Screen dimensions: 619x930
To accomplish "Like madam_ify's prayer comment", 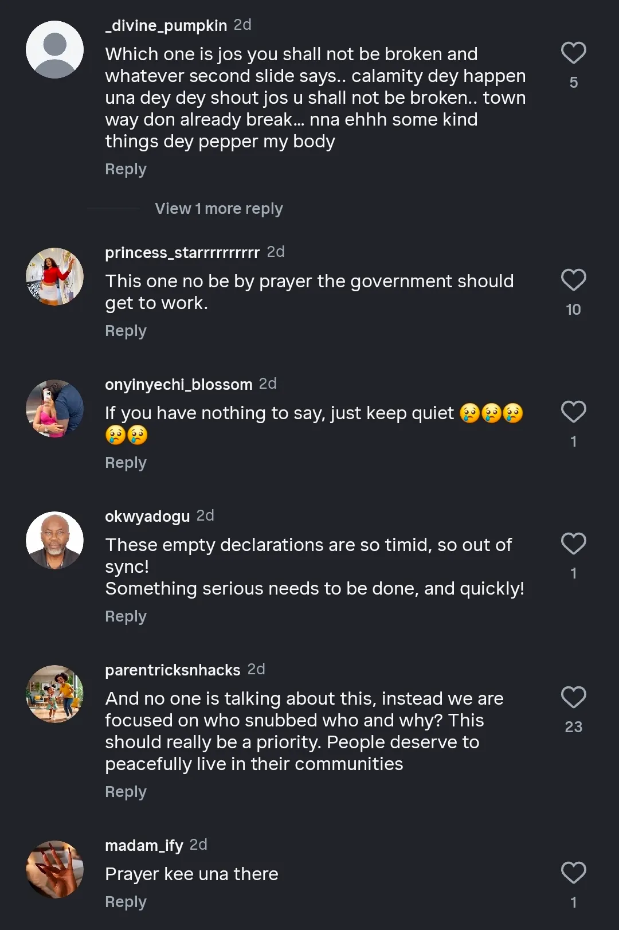I will click(x=573, y=873).
